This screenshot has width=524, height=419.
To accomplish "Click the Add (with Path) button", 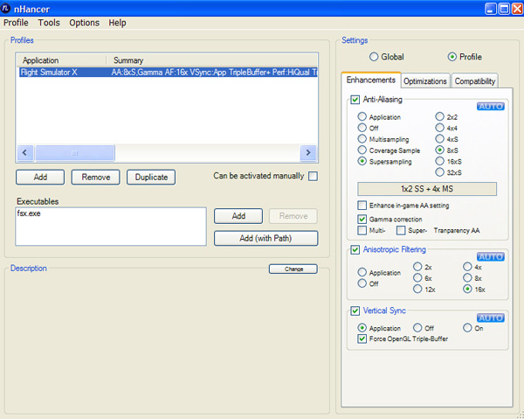I will [x=265, y=238].
